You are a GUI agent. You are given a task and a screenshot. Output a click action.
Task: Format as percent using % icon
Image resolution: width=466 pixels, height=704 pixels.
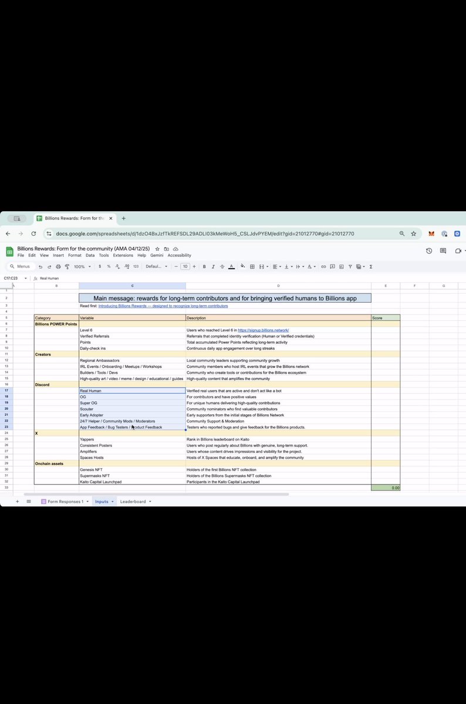click(x=109, y=266)
